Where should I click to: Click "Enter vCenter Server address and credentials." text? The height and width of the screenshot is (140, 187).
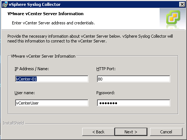pos(53,23)
